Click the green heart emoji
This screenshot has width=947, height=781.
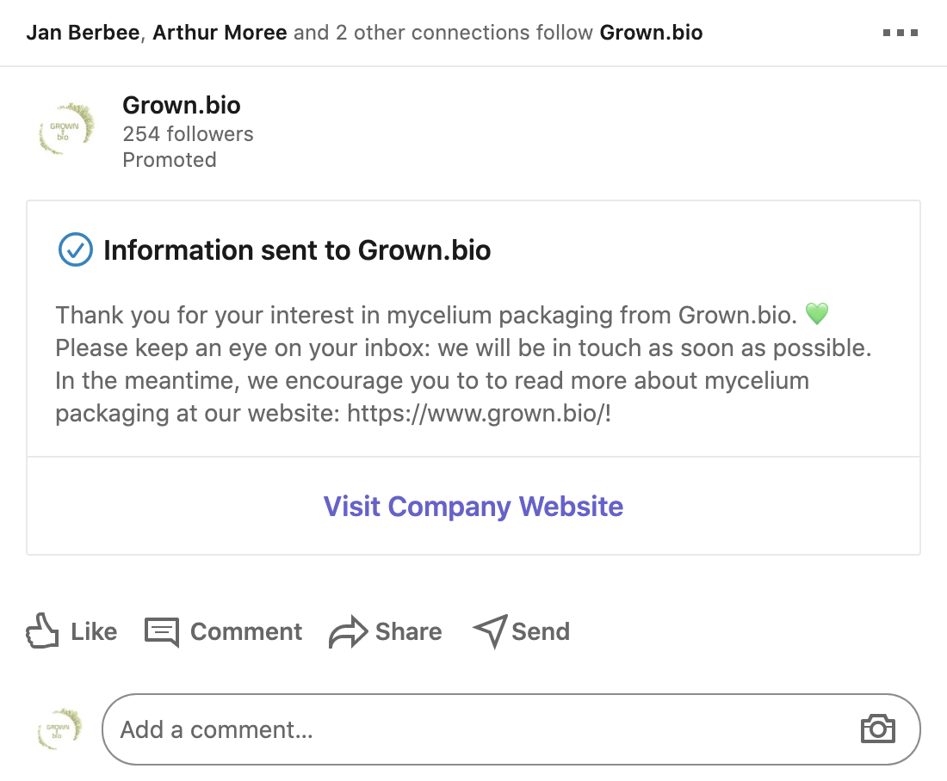(816, 314)
